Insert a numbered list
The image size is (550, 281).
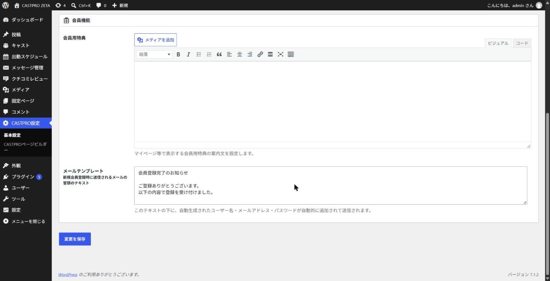coord(209,54)
